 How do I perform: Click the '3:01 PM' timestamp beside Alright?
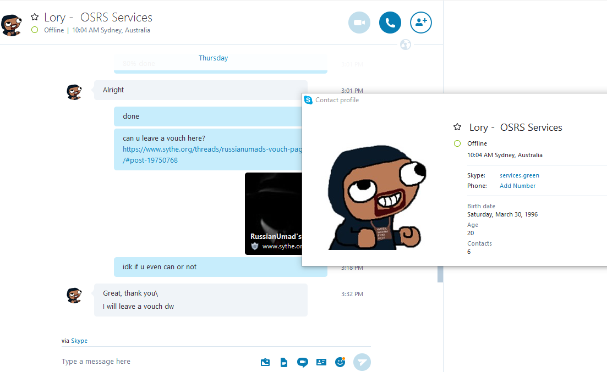coord(352,91)
